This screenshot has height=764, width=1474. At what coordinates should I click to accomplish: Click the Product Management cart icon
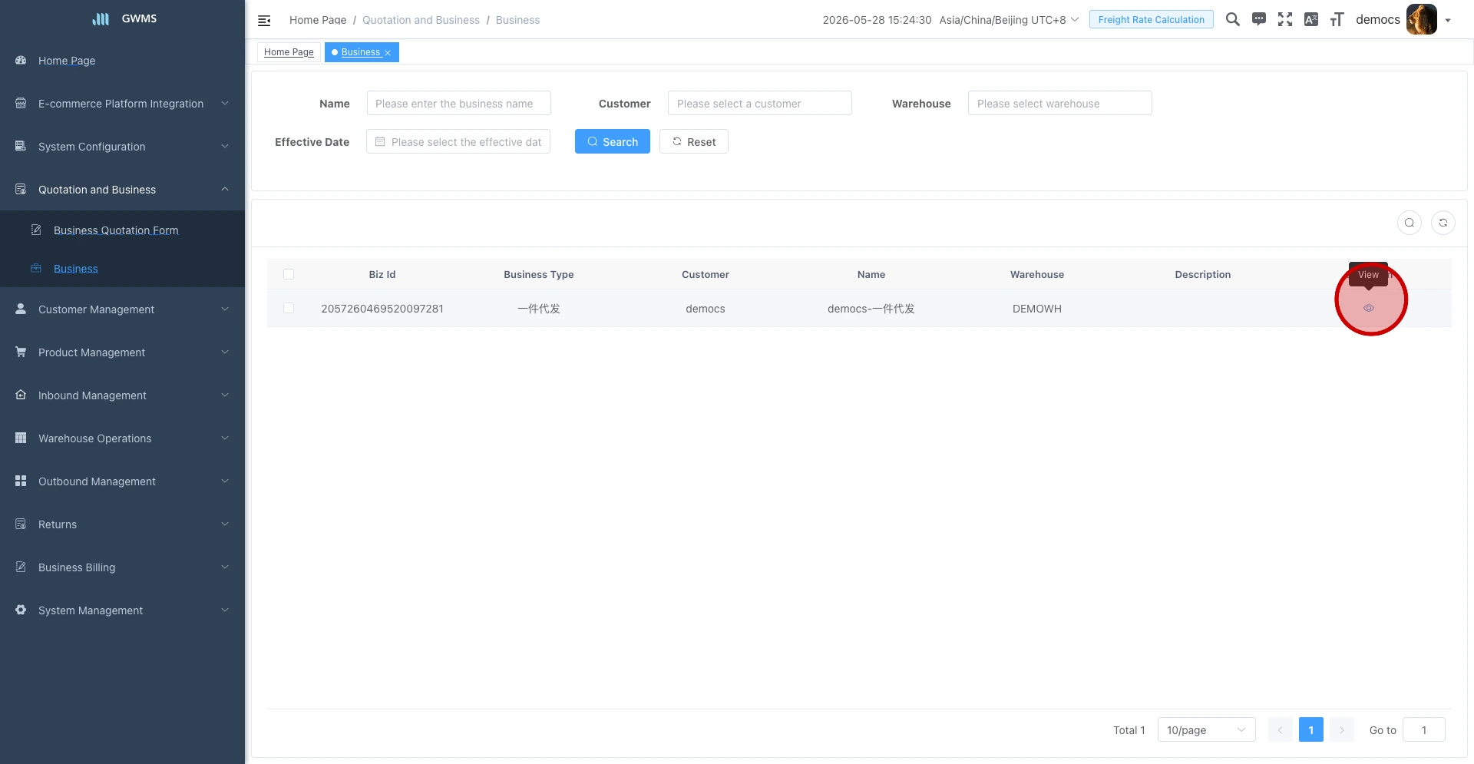coord(21,352)
